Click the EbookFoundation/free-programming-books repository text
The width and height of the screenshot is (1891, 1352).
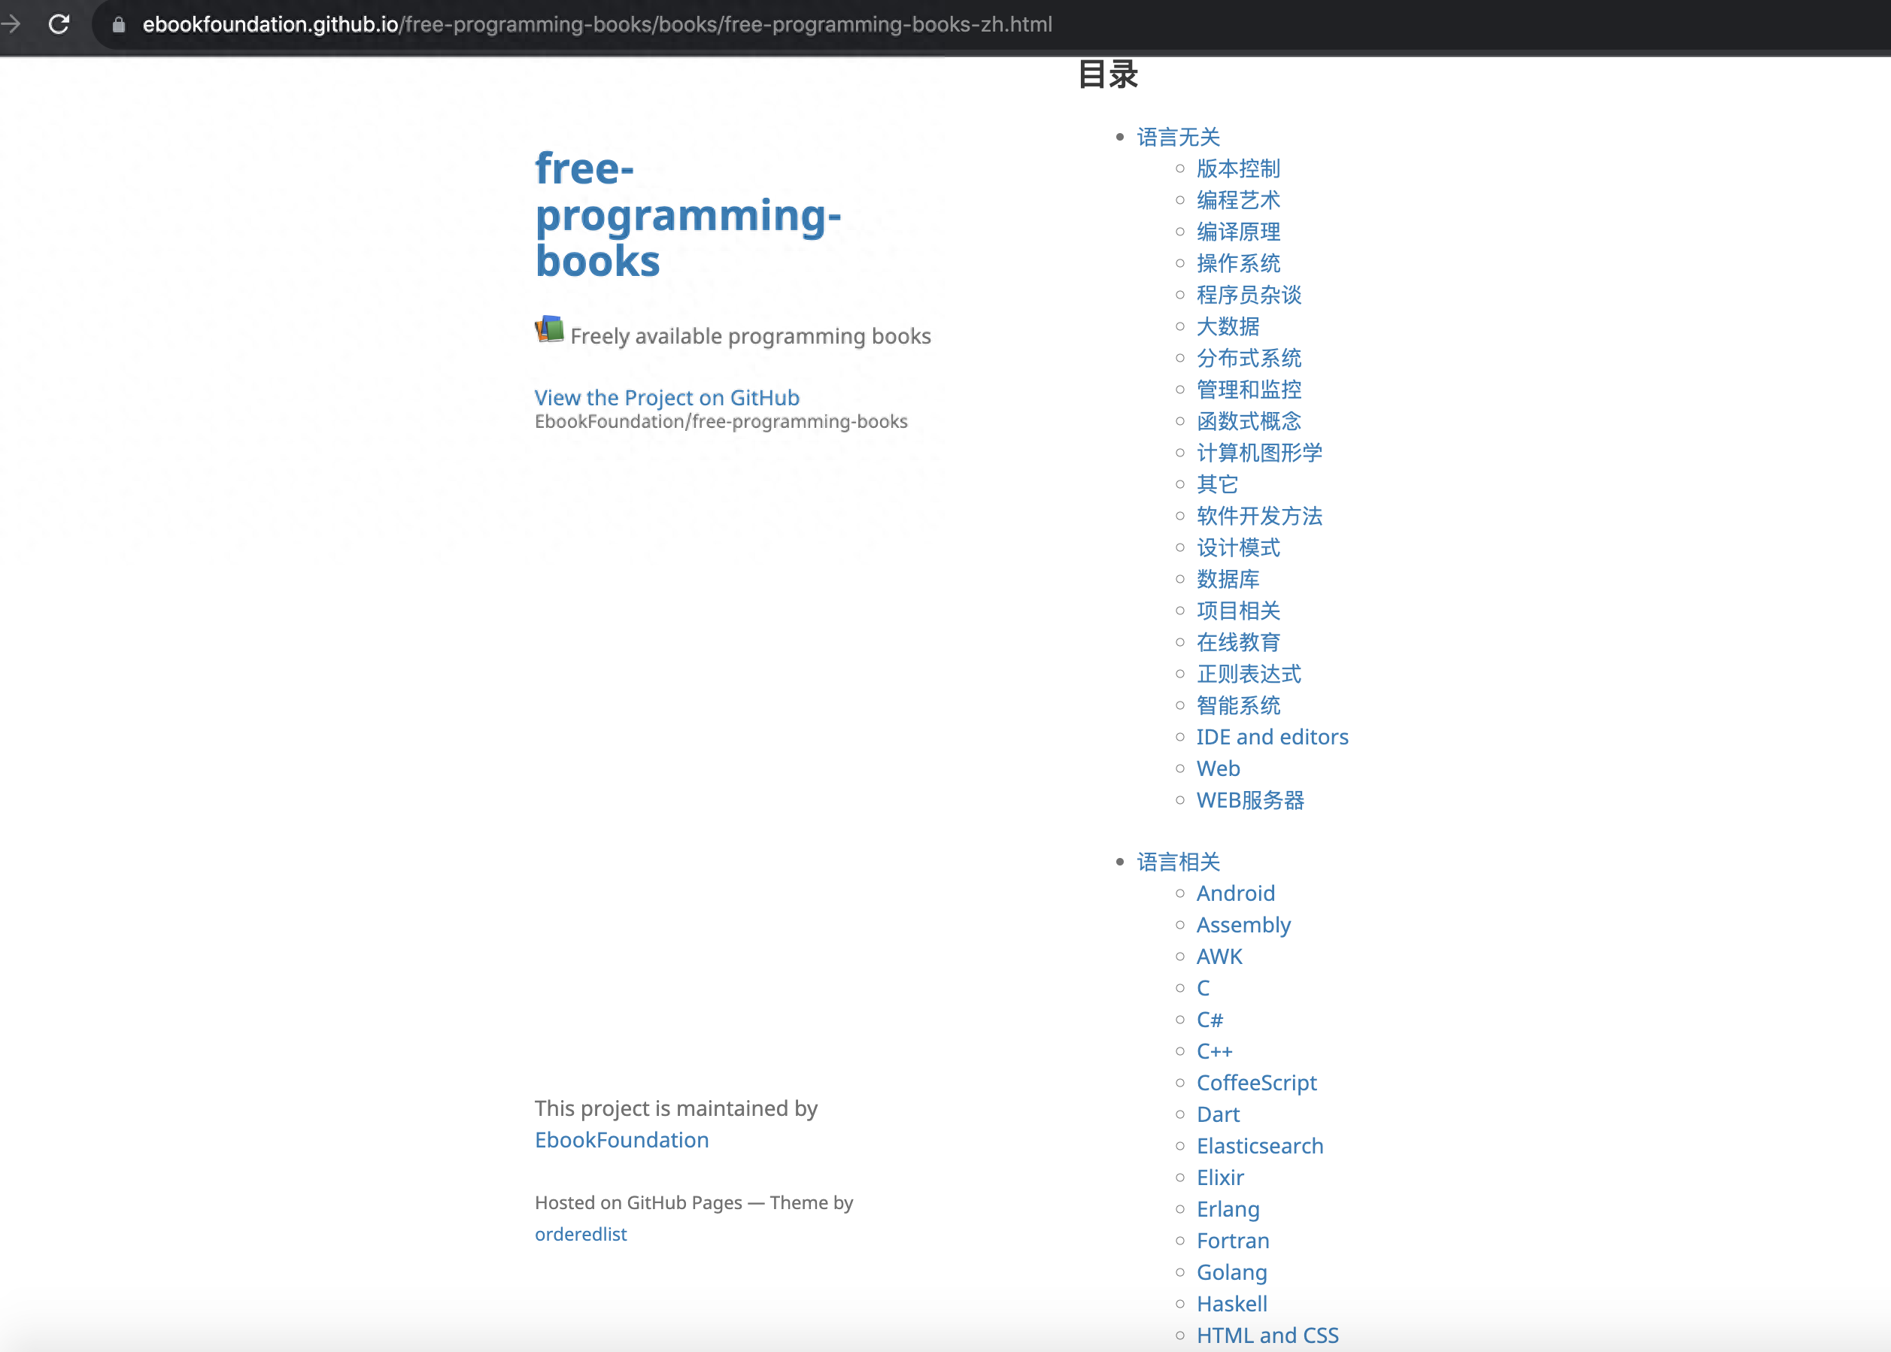tap(721, 422)
